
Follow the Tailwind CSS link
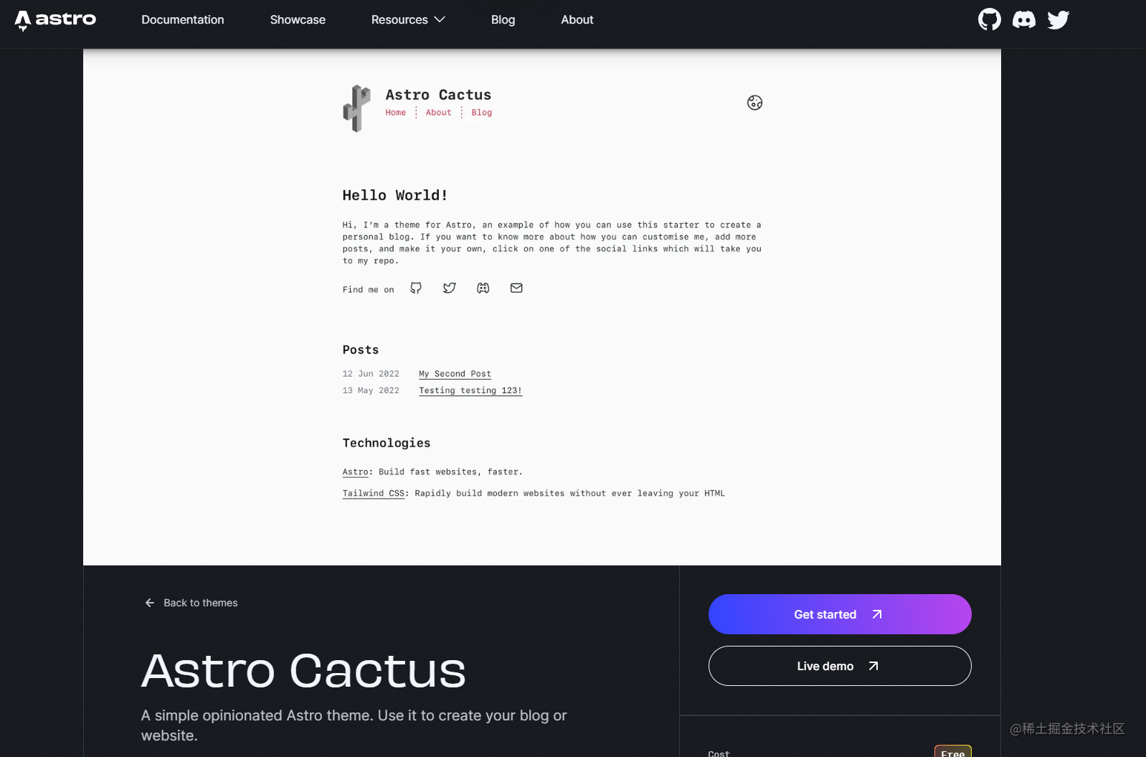pos(374,493)
